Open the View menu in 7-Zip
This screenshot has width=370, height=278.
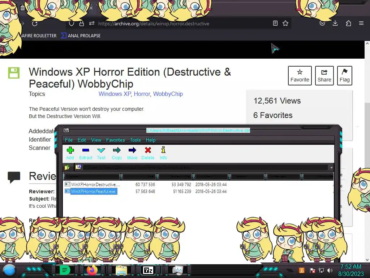tap(96, 140)
